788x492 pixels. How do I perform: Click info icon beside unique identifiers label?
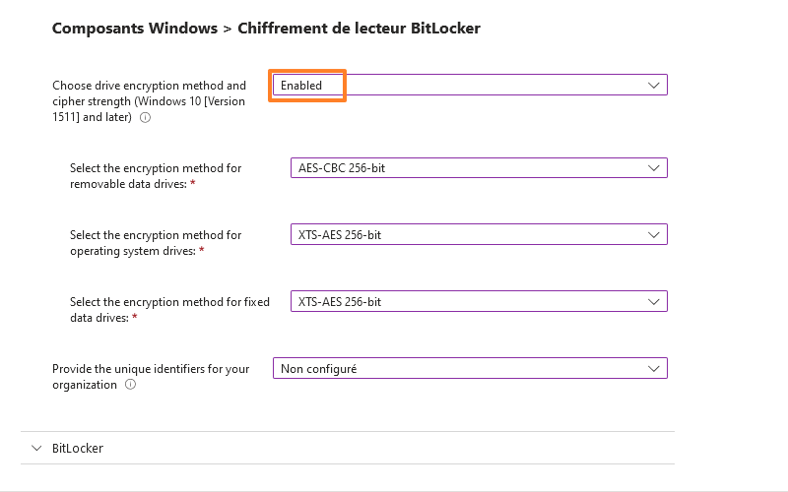pyautogui.click(x=131, y=385)
